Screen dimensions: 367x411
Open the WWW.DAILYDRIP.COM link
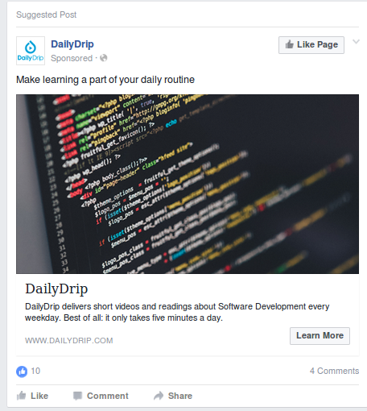(69, 341)
